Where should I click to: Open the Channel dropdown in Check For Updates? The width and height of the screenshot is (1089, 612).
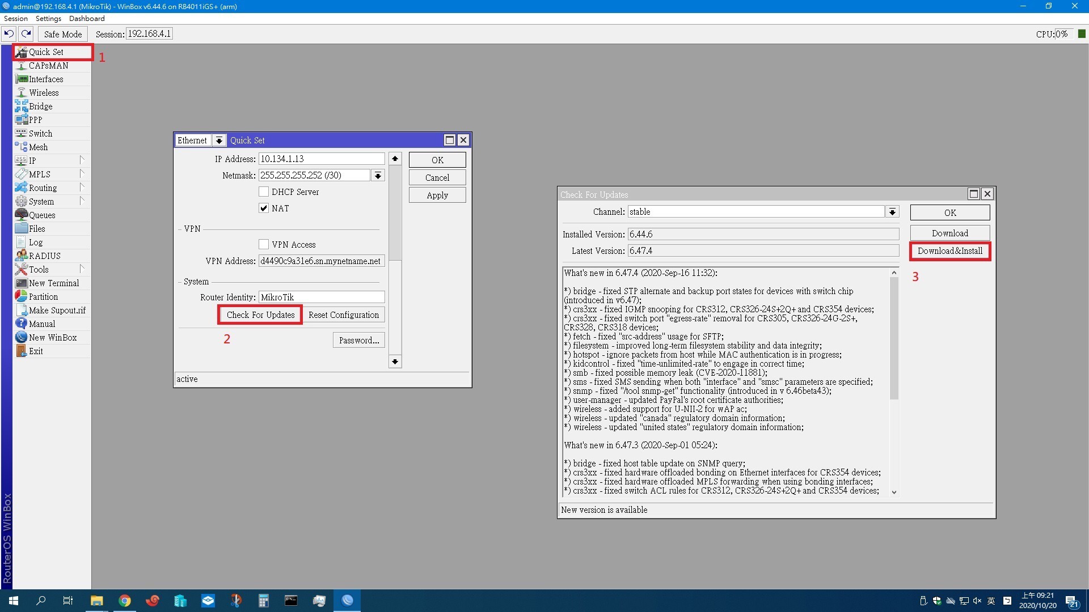[892, 212]
